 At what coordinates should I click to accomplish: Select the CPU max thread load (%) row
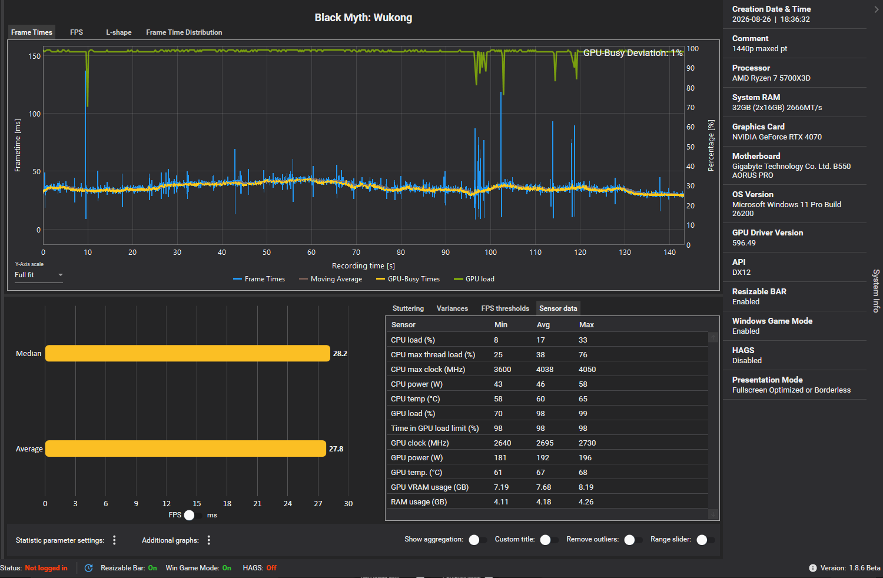[x=547, y=355]
